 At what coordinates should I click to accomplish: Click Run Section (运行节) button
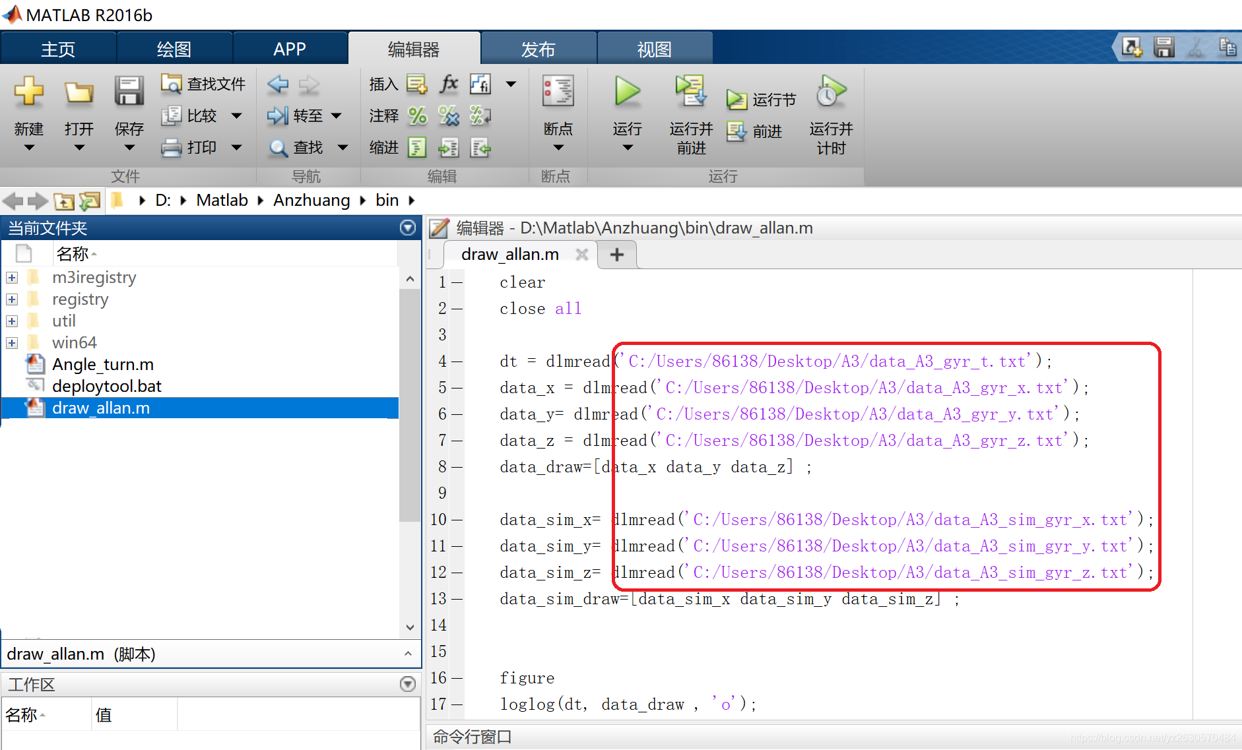pos(762,100)
